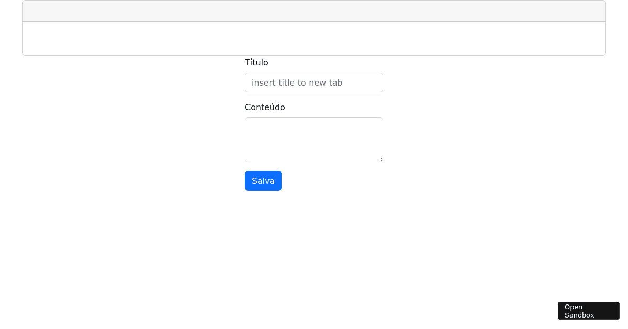Viewport: 628px width, 329px height.
Task: Click the insert title to new tab field
Action: click(314, 83)
